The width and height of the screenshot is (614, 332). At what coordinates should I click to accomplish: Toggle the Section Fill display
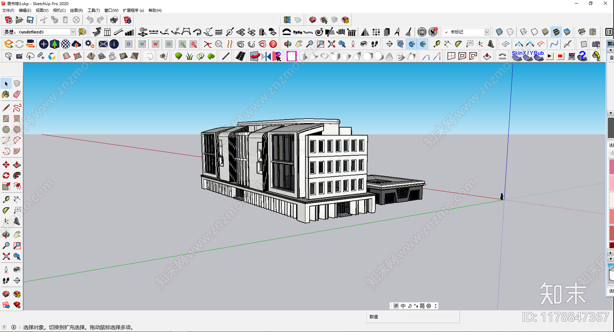[423, 44]
